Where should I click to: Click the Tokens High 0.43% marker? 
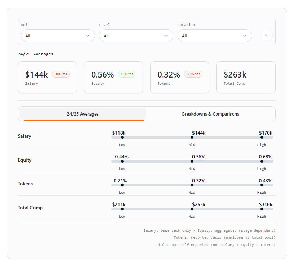coord(262,185)
